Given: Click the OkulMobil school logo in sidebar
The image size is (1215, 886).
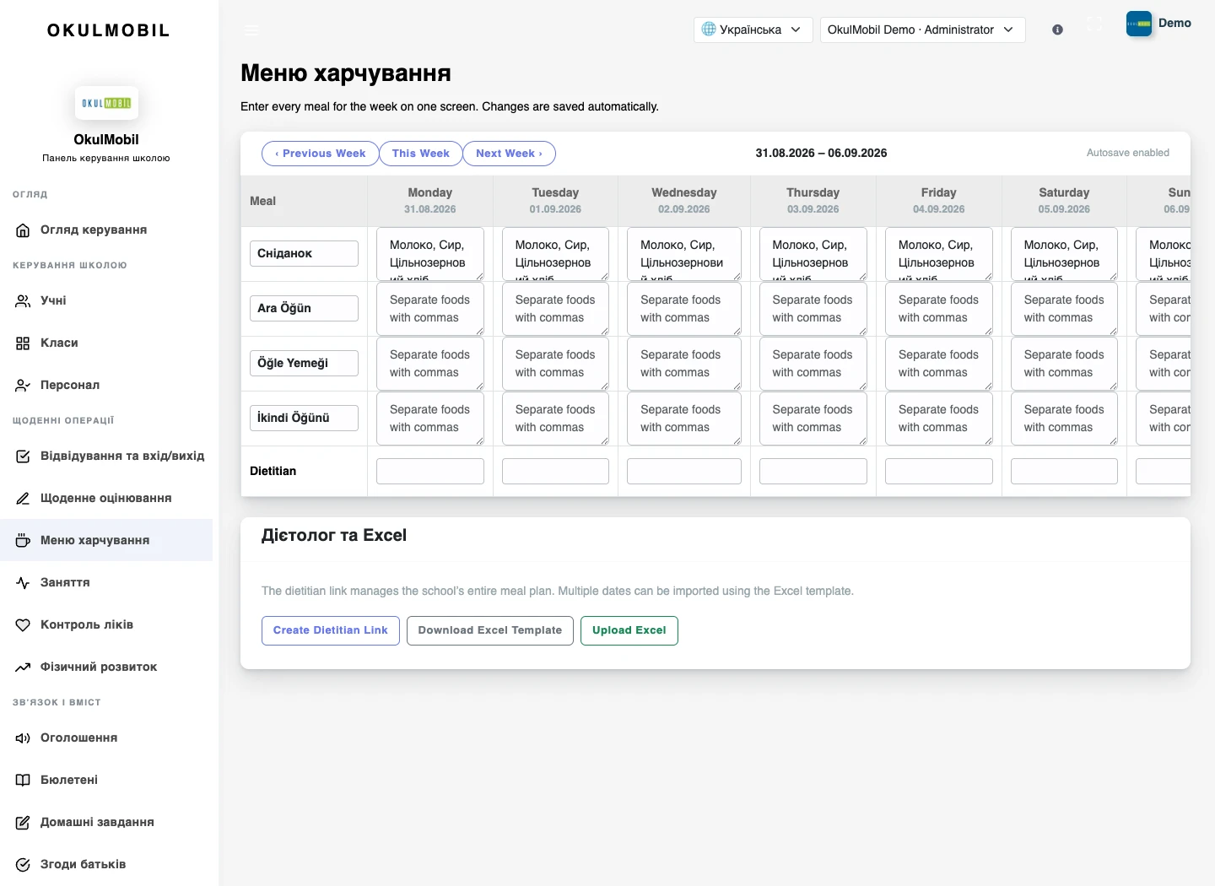Looking at the screenshot, I should coord(106,103).
